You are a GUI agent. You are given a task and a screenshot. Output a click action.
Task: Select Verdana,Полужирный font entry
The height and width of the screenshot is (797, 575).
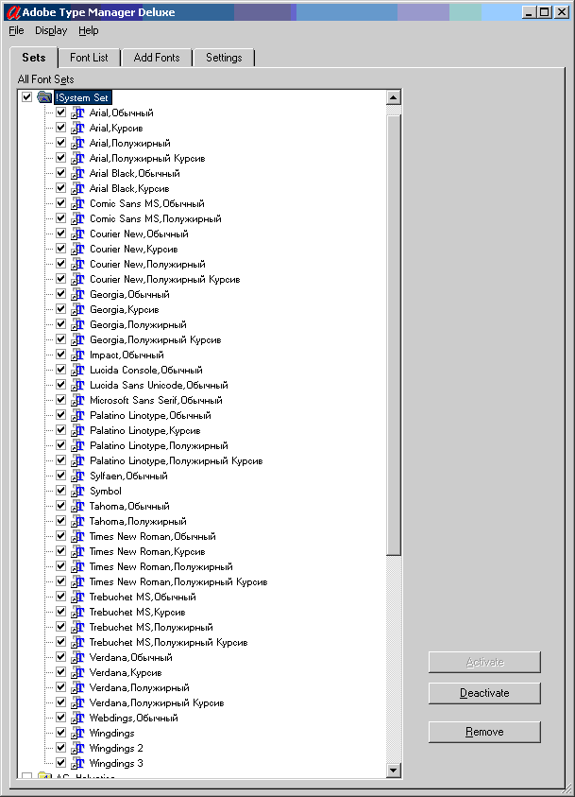pos(139,687)
